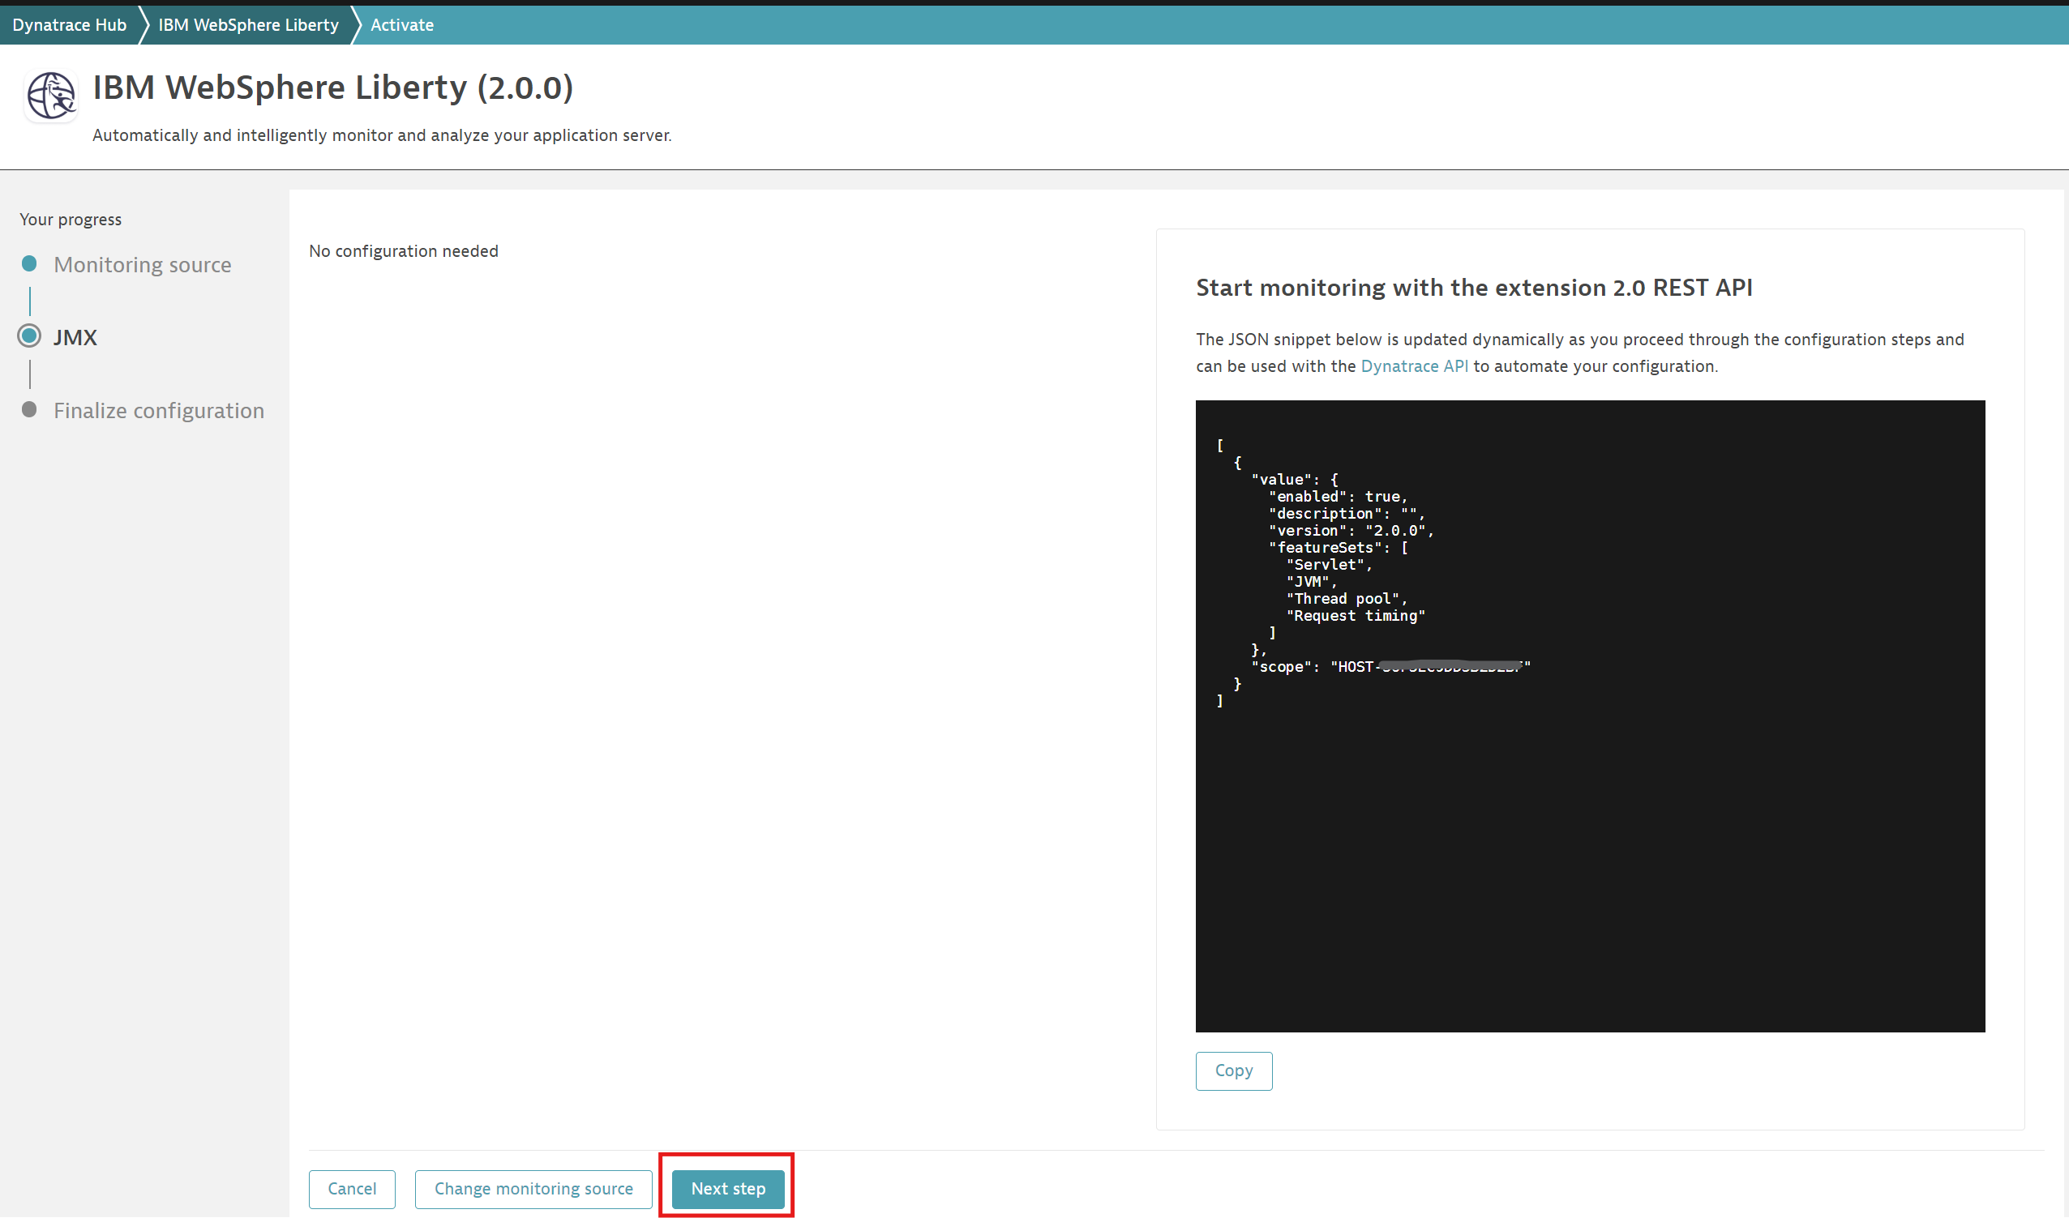Screen dimensions: 2069x1218
Task: Go to IBM WebSphere Liberty breadcrumb
Action: [248, 24]
